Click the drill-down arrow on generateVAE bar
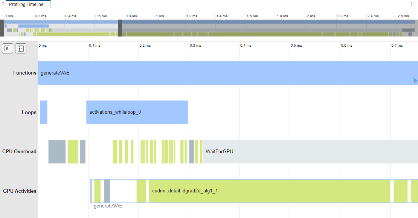This screenshot has width=418, height=218. coord(415,81)
